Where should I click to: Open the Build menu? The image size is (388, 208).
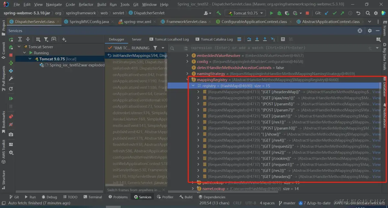[102, 5]
